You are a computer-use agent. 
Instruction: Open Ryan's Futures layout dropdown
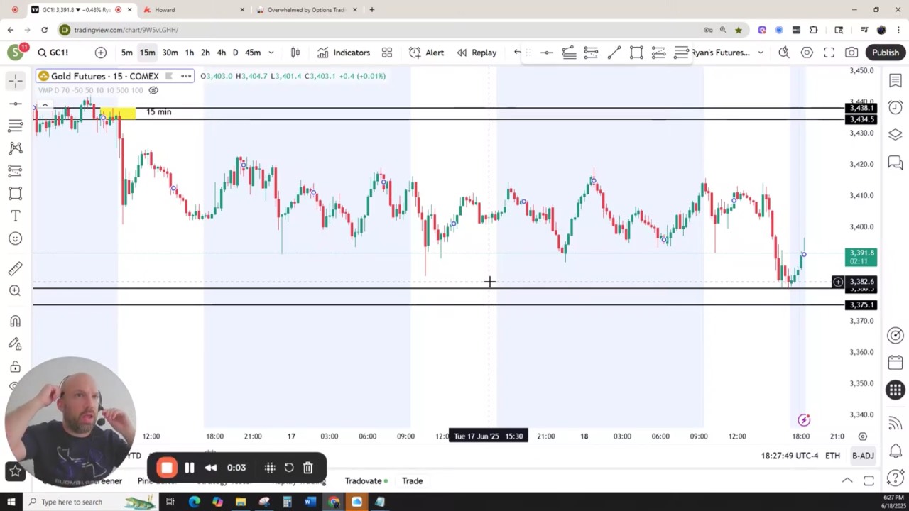pos(727,53)
